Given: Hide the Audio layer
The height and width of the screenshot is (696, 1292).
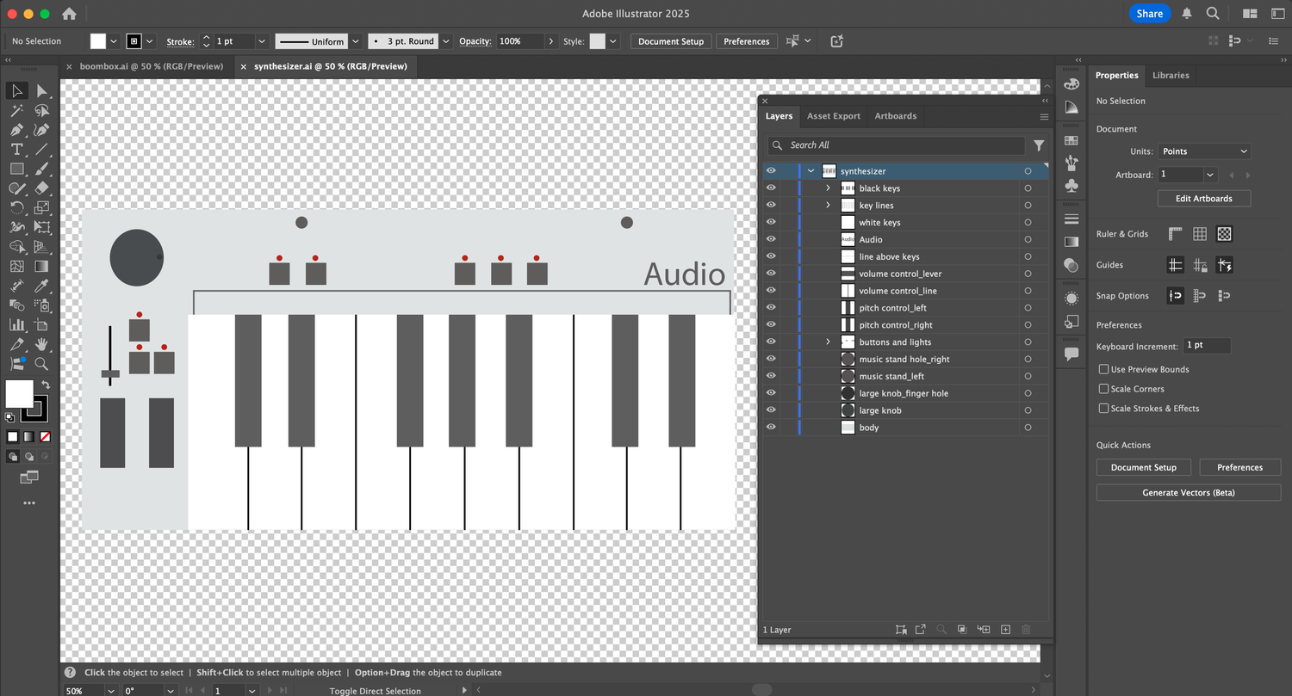Looking at the screenshot, I should (x=771, y=239).
